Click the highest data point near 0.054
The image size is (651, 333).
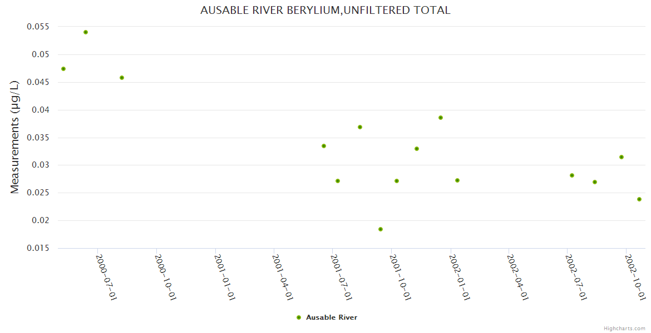click(86, 32)
